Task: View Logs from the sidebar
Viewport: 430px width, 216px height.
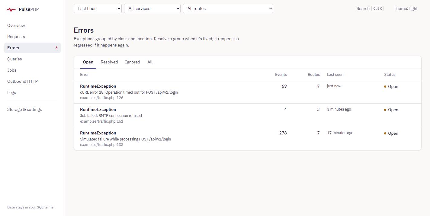Action: point(32,92)
